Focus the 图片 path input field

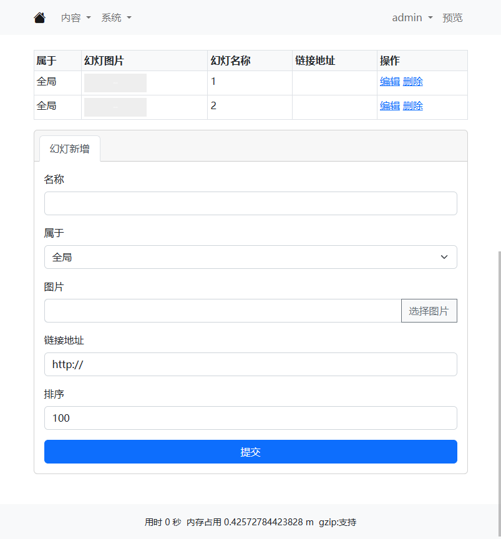point(223,311)
